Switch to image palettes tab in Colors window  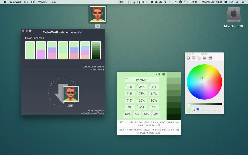pos(205,58)
